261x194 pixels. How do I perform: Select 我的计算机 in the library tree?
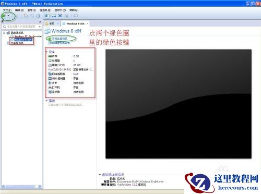coord(17,33)
